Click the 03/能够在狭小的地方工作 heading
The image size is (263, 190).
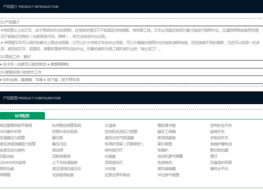point(21,72)
